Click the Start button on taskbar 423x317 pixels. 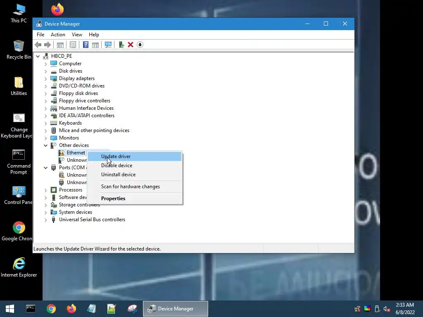click(x=10, y=309)
